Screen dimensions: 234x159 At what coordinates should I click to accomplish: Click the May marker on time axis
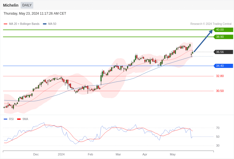click(x=173, y=154)
